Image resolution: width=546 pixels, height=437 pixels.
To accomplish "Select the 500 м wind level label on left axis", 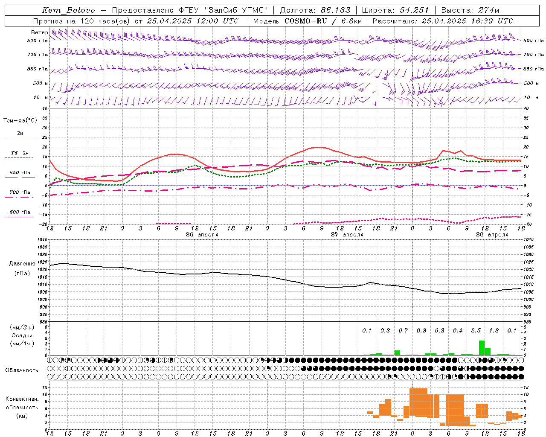I will (x=41, y=83).
